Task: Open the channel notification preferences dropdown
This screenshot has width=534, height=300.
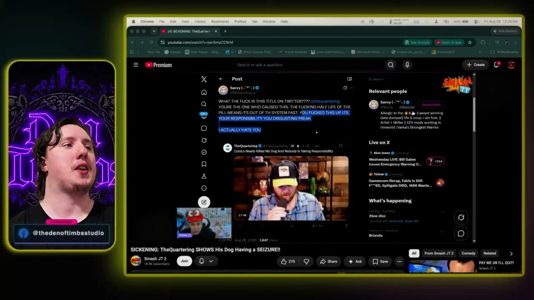Action: click(206, 261)
